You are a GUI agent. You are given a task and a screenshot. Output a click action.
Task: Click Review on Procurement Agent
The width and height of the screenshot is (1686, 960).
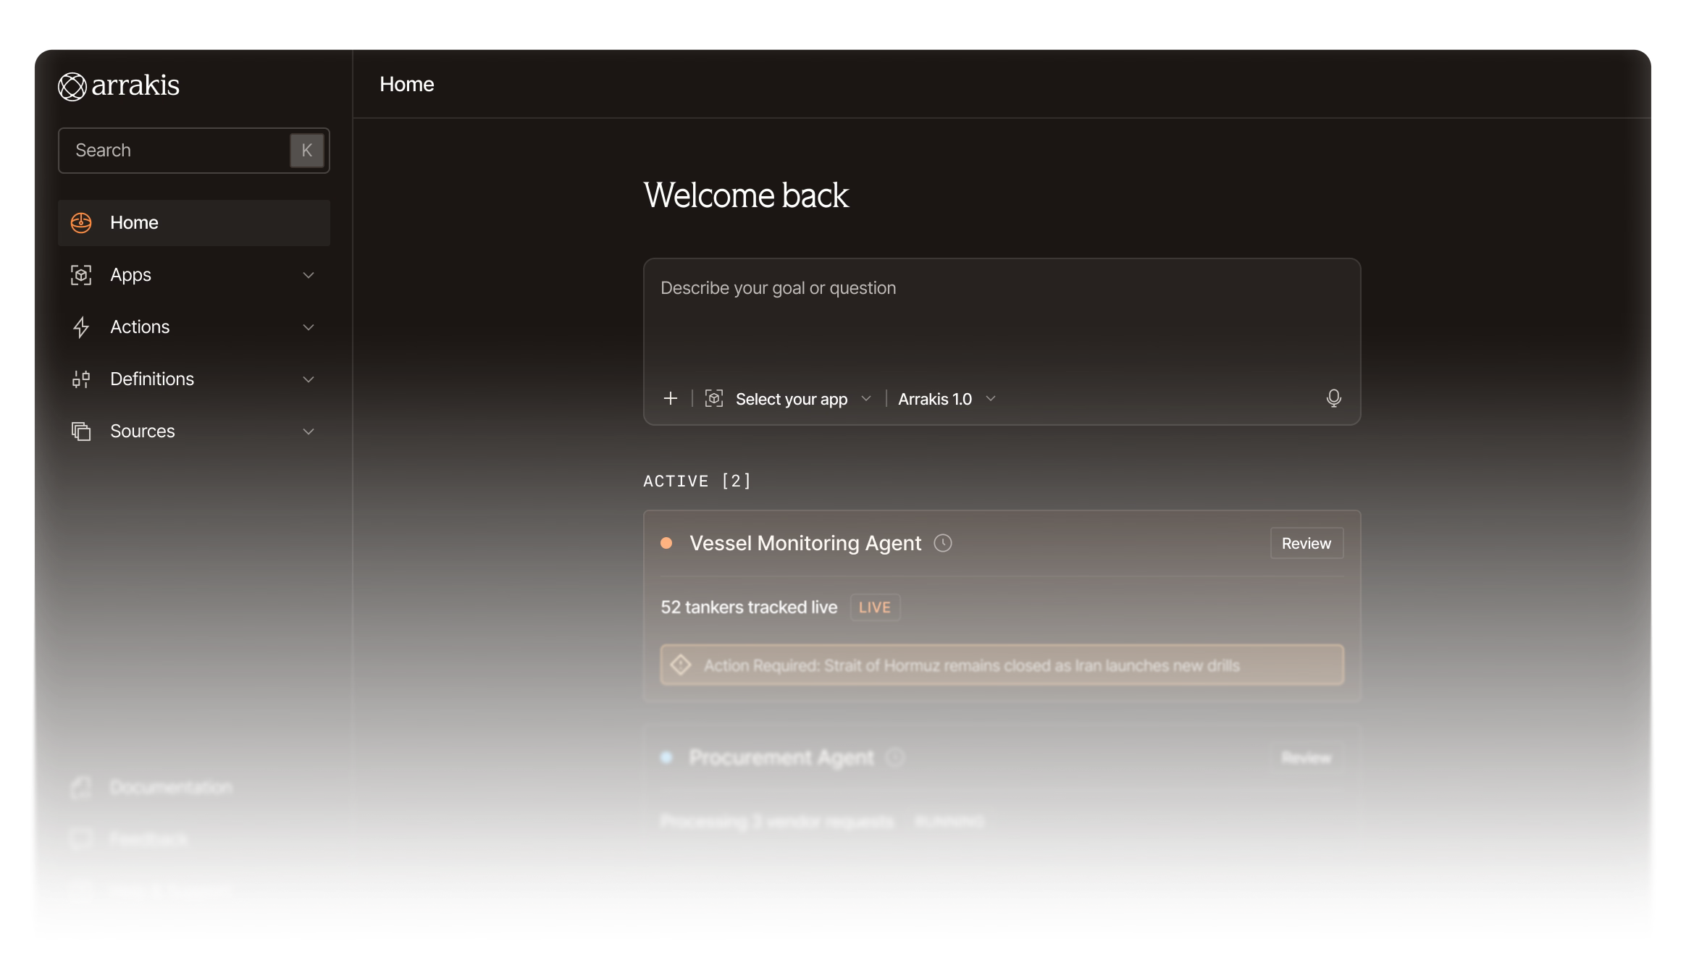tap(1307, 758)
